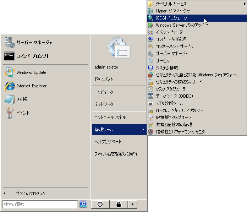Image resolution: width=247 pixels, height=212 pixels.
Task: Click the システム構成 icon
Action: tap(150, 67)
